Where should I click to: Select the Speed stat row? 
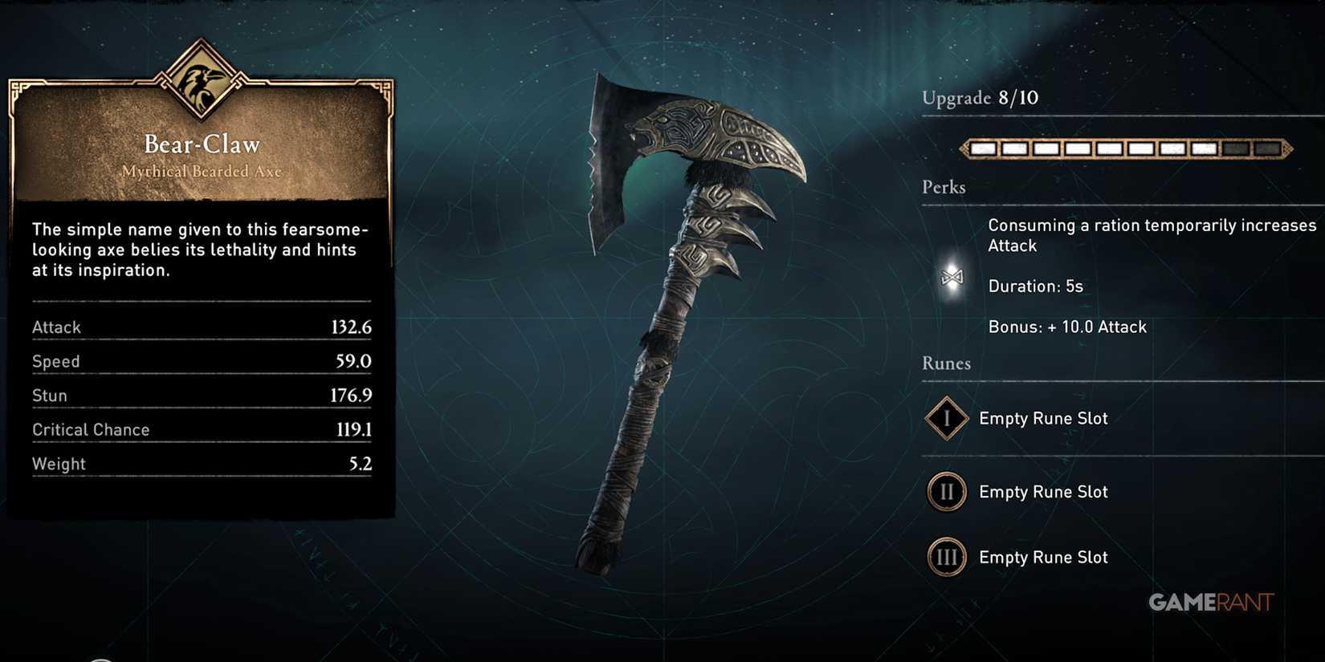click(202, 361)
